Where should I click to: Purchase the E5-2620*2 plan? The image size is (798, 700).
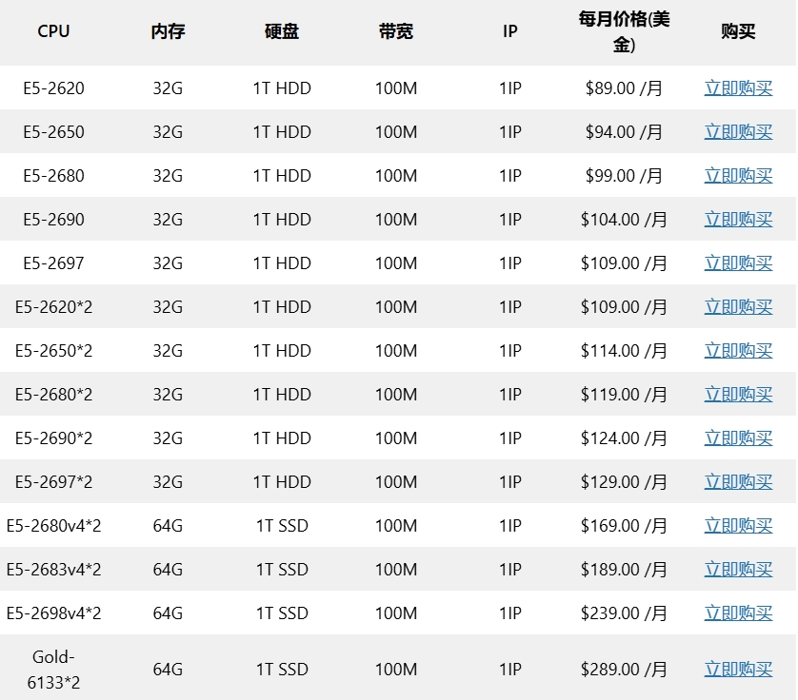pyautogui.click(x=738, y=306)
